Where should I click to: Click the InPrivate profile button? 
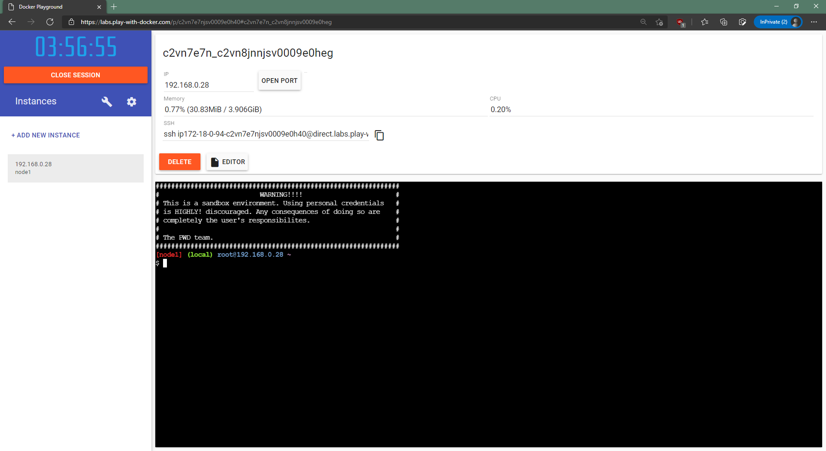click(x=778, y=22)
